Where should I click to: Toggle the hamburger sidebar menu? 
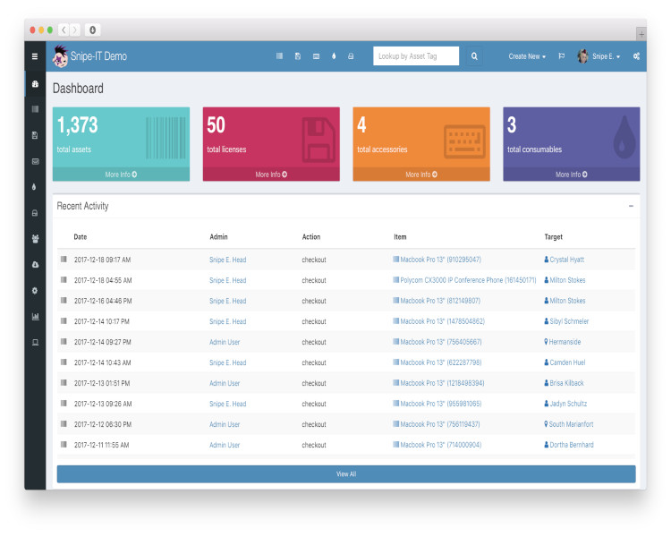coord(35,56)
